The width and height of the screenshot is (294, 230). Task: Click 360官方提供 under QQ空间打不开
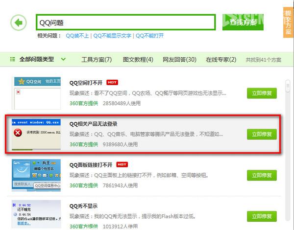tap(84, 103)
